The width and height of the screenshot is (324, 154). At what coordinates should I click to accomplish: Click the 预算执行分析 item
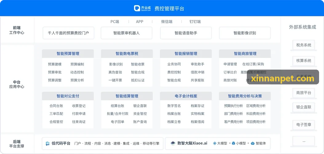tap(234, 106)
